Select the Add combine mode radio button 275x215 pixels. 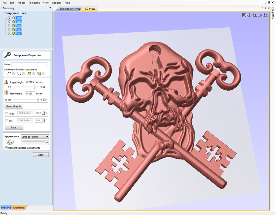(13, 73)
